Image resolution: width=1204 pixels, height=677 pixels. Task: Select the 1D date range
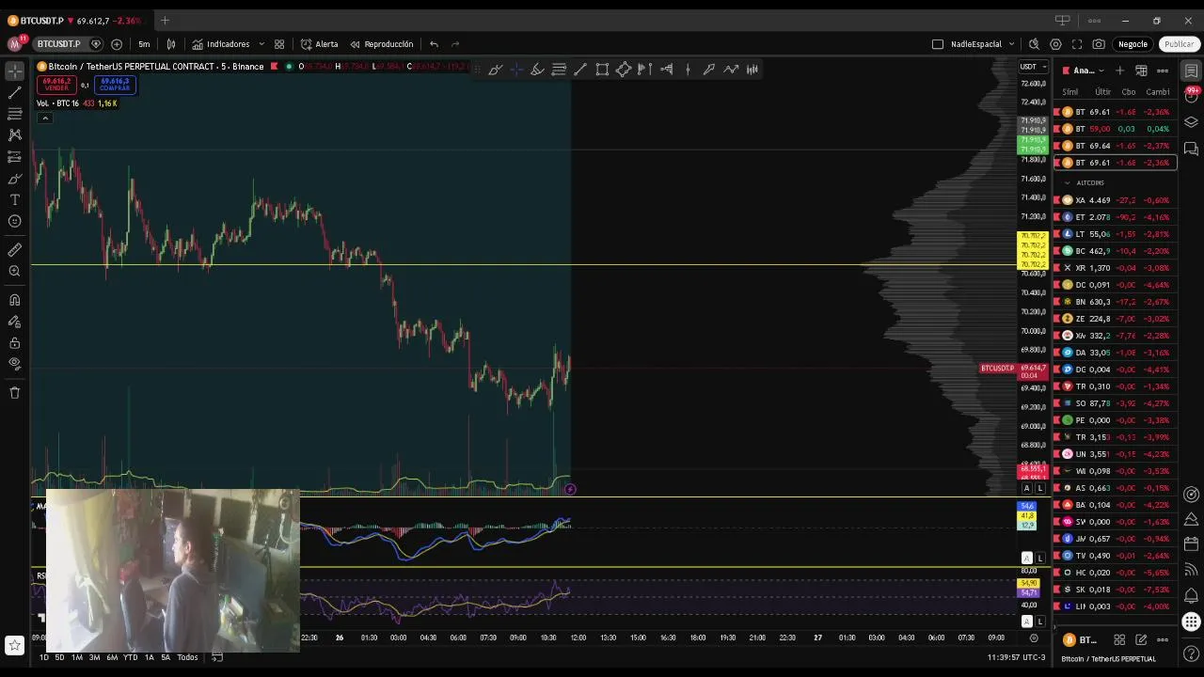43,657
